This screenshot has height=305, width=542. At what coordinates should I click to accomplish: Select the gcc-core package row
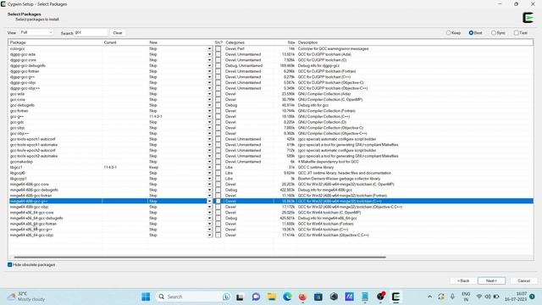(271, 100)
